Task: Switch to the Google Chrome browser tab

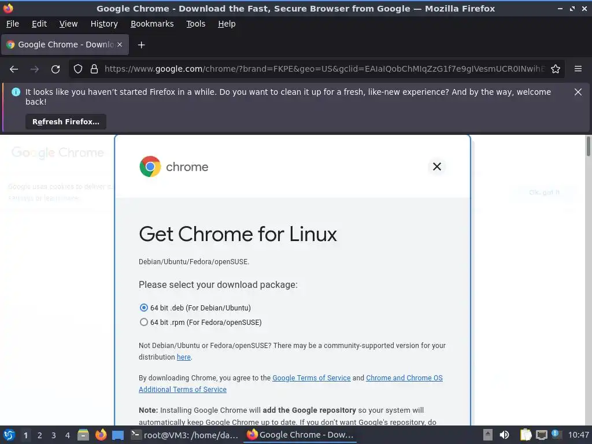Action: coord(65,45)
